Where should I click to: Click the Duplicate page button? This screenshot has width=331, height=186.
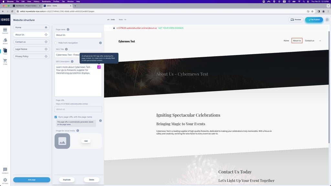coord(67,180)
